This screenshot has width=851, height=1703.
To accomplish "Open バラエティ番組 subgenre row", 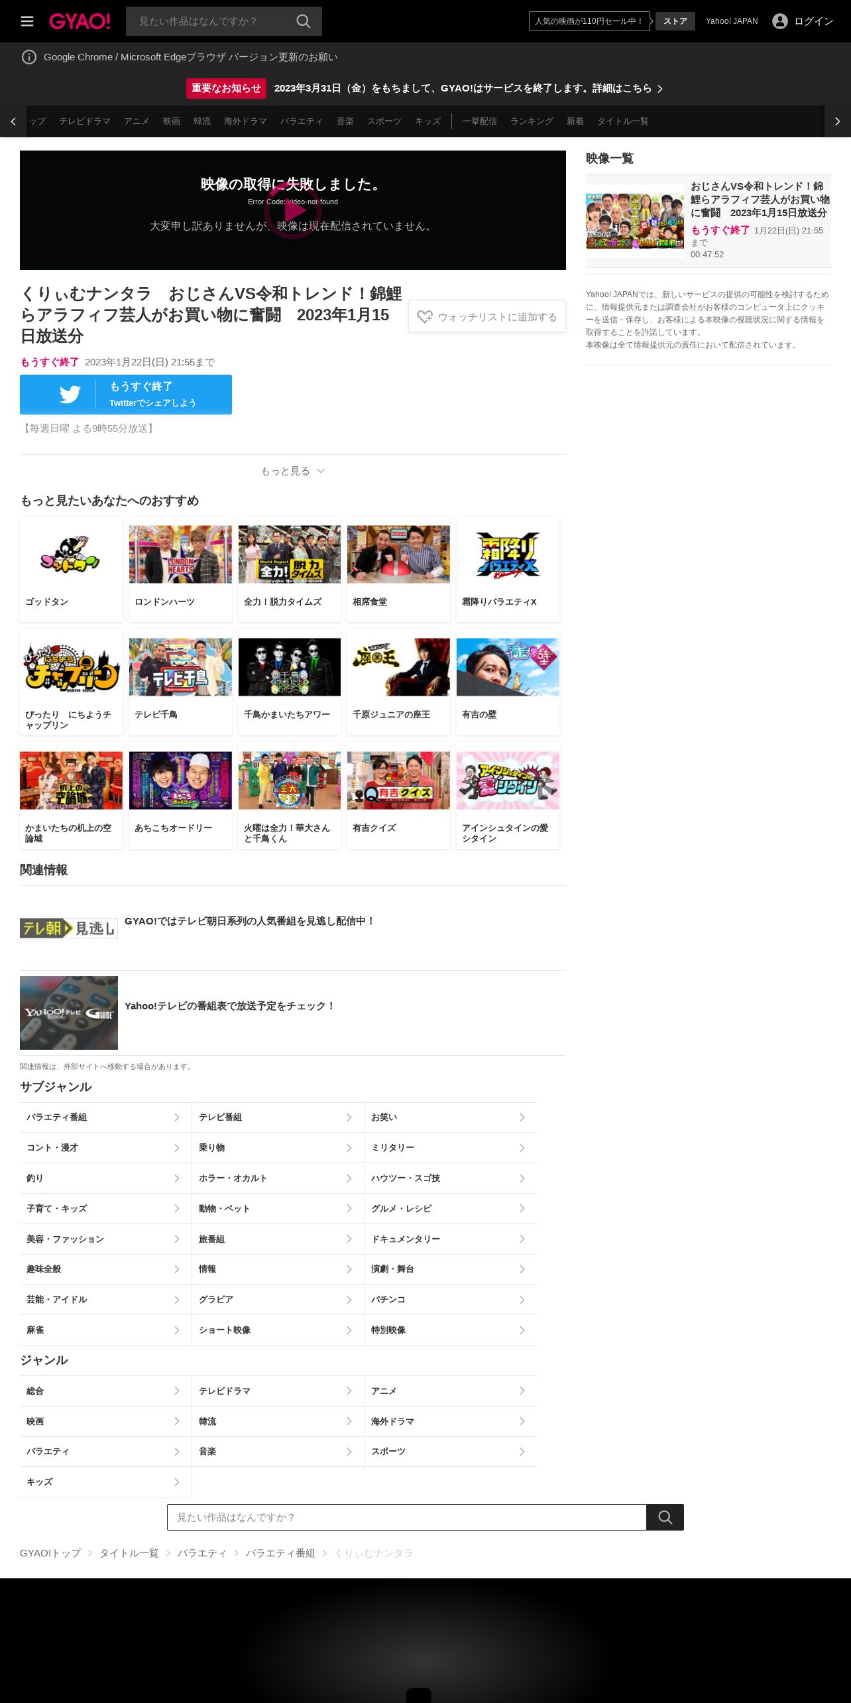I will point(105,1117).
